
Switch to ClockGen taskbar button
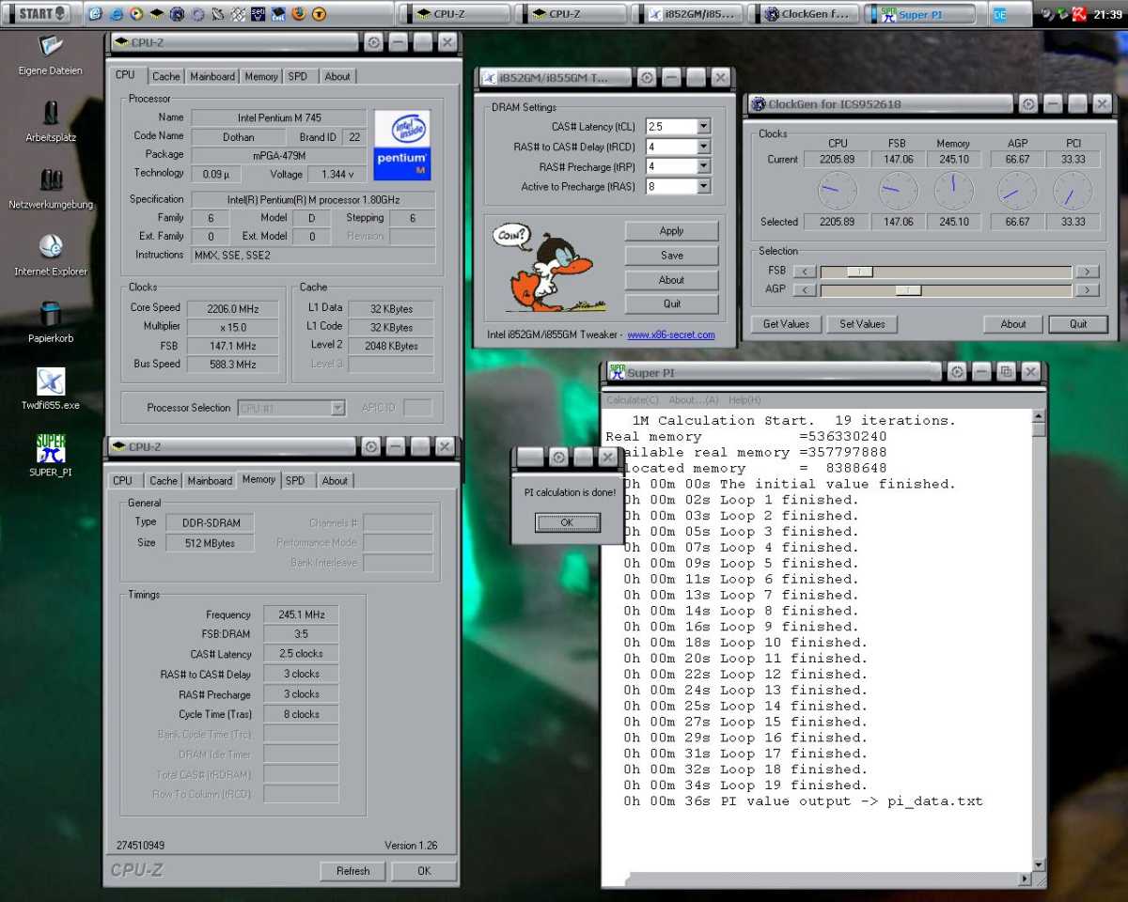(x=803, y=14)
